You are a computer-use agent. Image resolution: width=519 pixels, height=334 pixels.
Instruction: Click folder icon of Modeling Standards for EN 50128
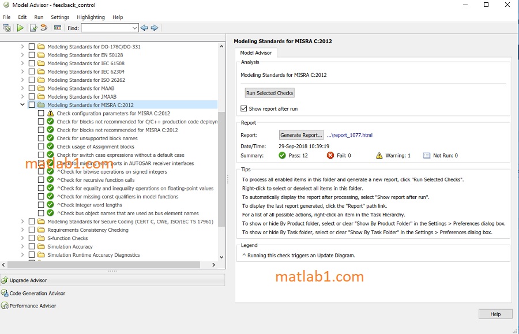point(41,55)
